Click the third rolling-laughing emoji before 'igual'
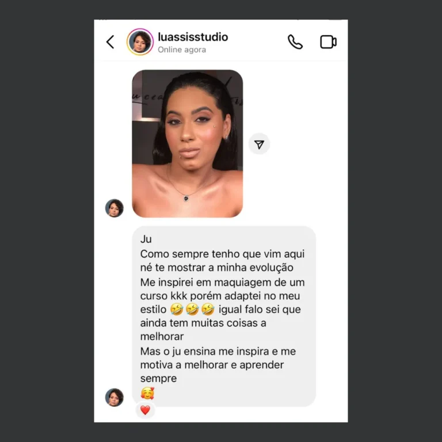442x442 pixels. [x=208, y=309]
